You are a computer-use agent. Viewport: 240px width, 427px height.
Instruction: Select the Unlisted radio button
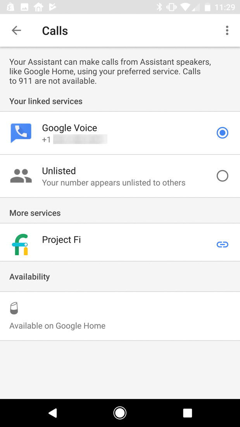point(222,176)
